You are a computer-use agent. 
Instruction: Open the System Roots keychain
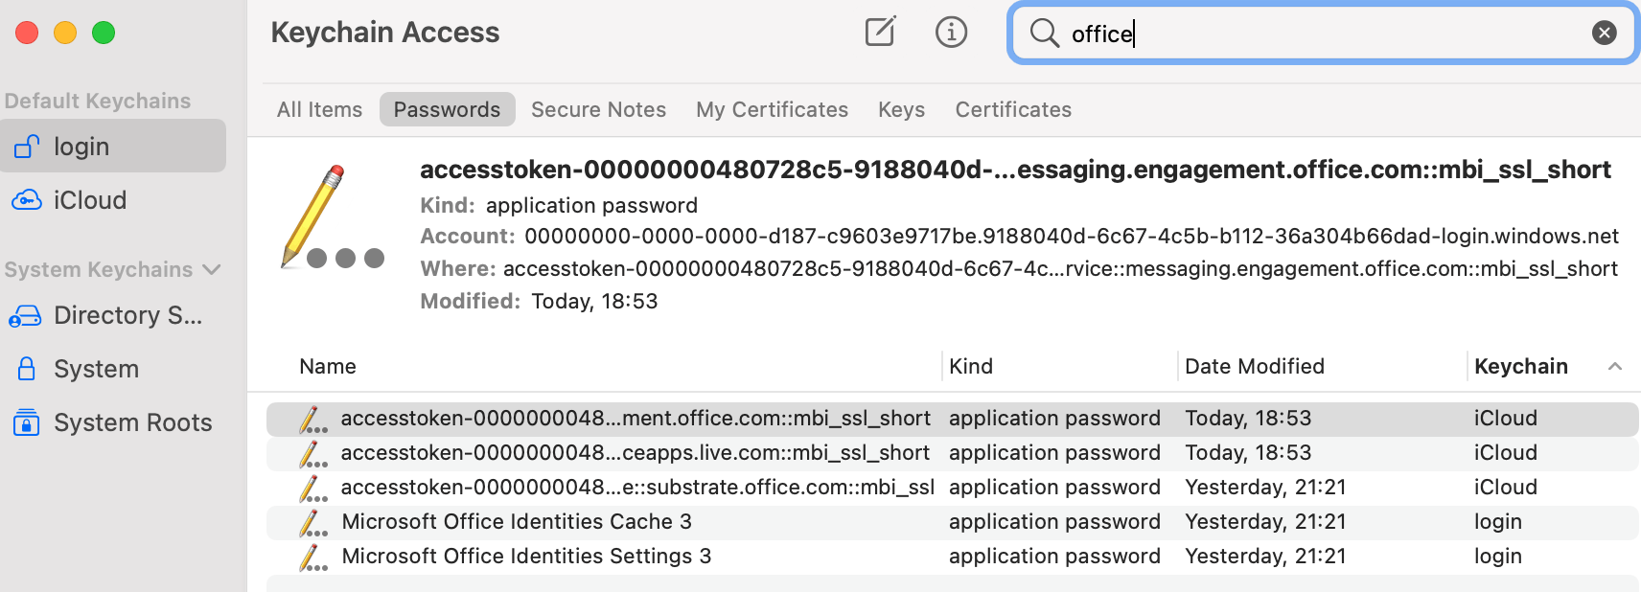(132, 422)
